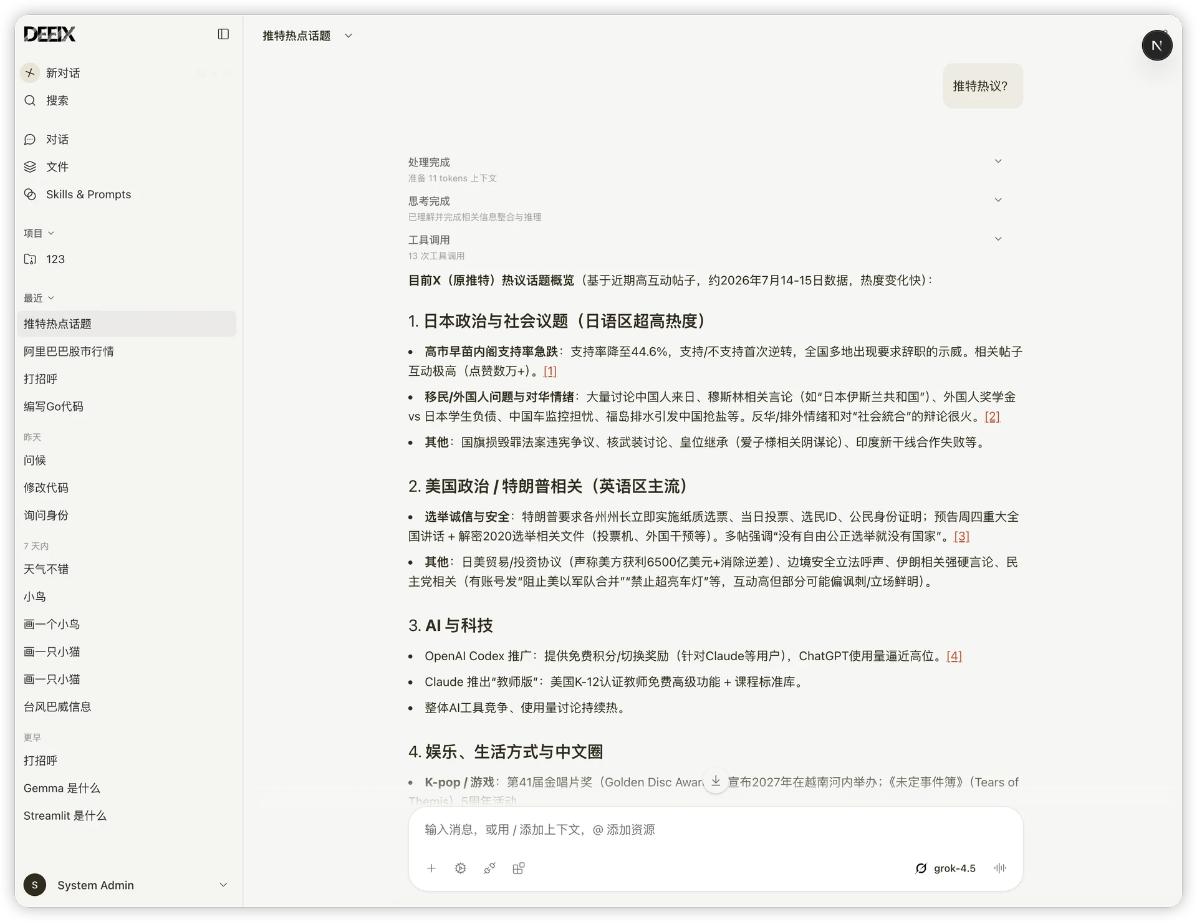Viewport: 1197px width, 922px height.
Task: Click the apps grid icon in composer
Action: pos(519,868)
